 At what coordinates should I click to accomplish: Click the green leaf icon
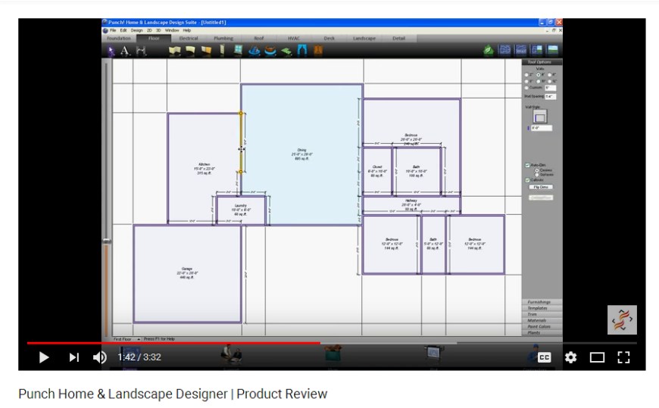pyautogui.click(x=489, y=51)
